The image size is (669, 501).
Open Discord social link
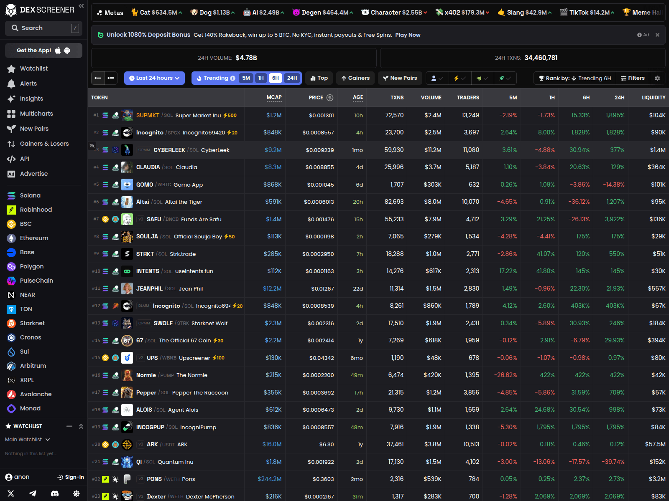click(54, 493)
